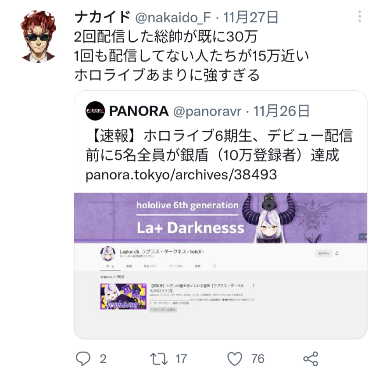Click the reply speech bubble icon
The width and height of the screenshot is (379, 375).
click(83, 358)
